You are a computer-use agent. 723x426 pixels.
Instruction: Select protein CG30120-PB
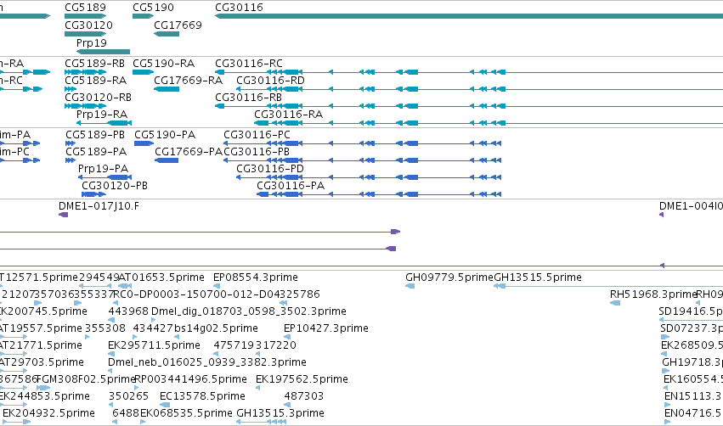click(x=93, y=194)
